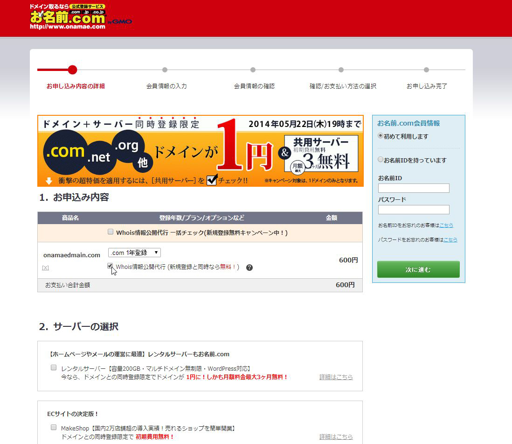Open forgotten お名前ID こちら link
The width and height of the screenshot is (512, 444).
(x=446, y=226)
